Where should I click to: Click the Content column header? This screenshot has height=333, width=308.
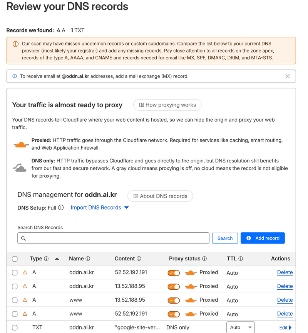[125, 259]
